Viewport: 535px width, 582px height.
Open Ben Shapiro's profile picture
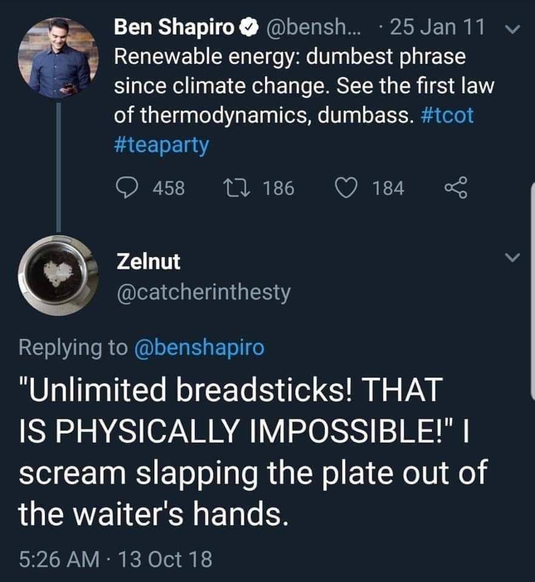click(59, 58)
